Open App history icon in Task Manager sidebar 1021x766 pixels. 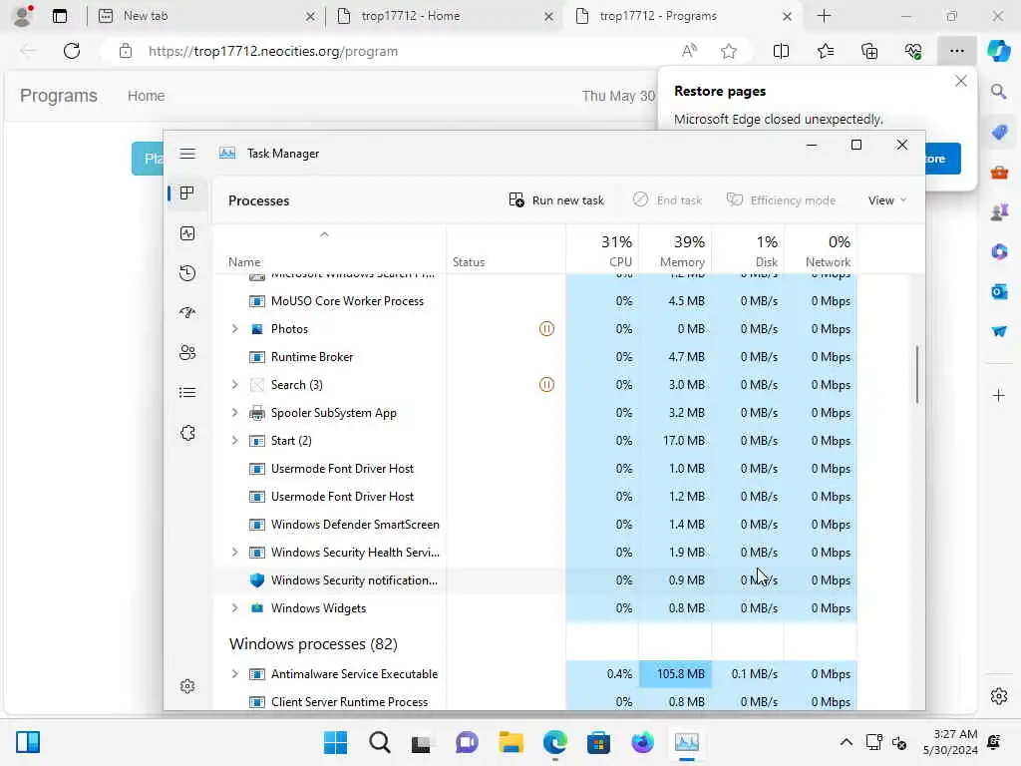click(x=187, y=273)
